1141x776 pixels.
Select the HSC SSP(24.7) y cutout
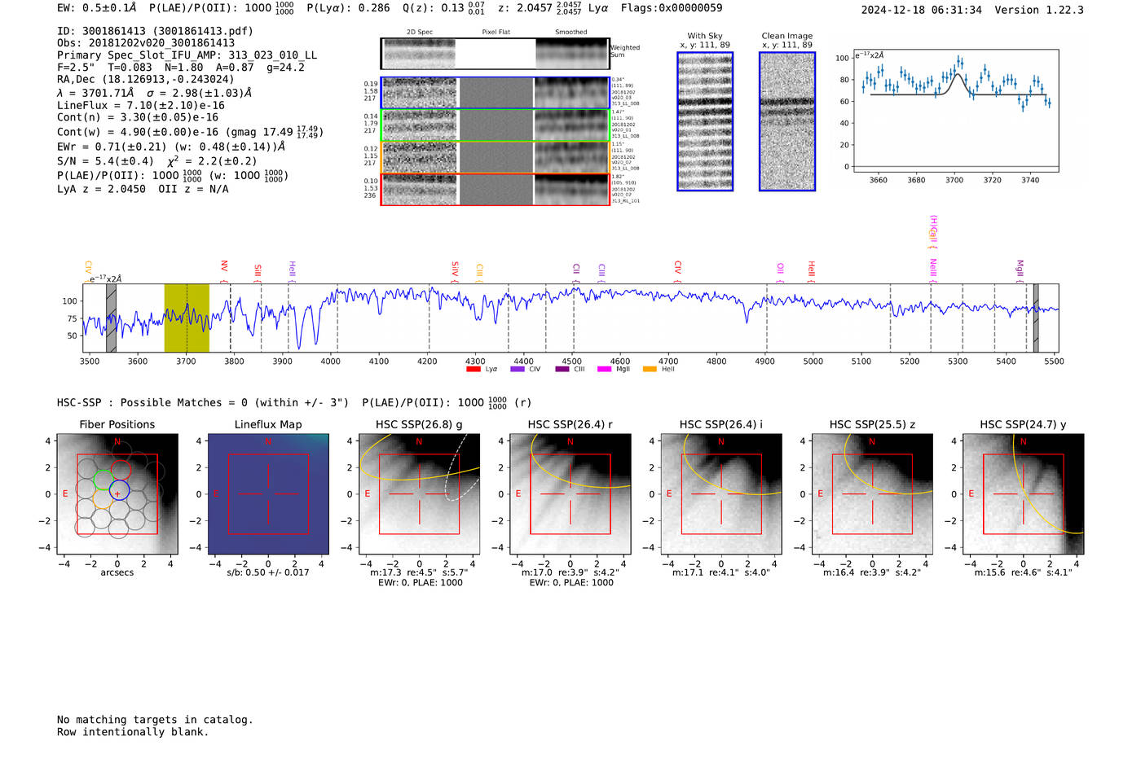click(x=1024, y=493)
